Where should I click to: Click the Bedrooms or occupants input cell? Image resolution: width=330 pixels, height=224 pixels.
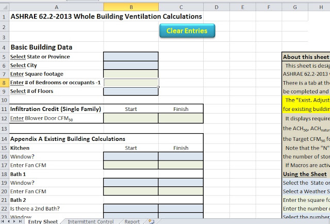click(x=131, y=83)
